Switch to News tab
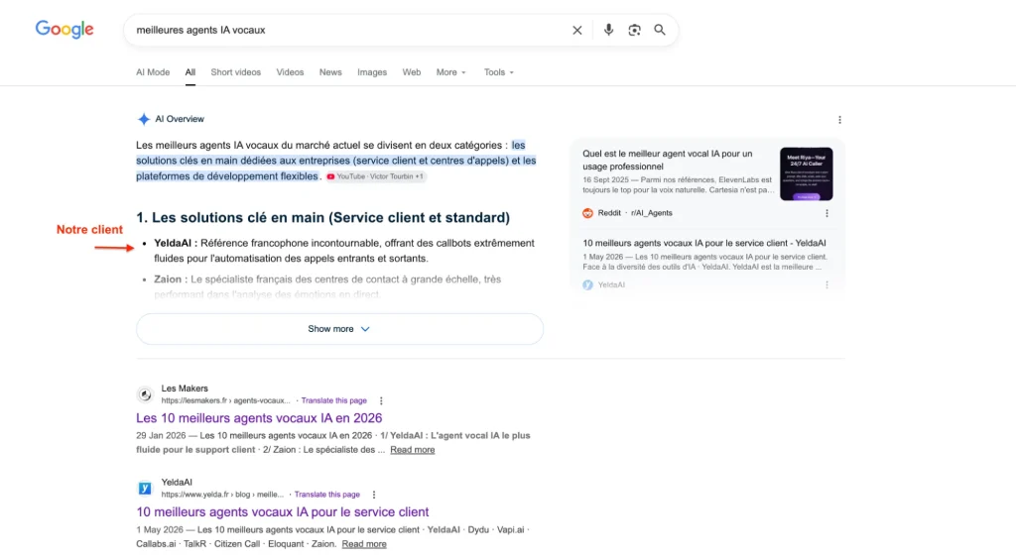 click(330, 72)
